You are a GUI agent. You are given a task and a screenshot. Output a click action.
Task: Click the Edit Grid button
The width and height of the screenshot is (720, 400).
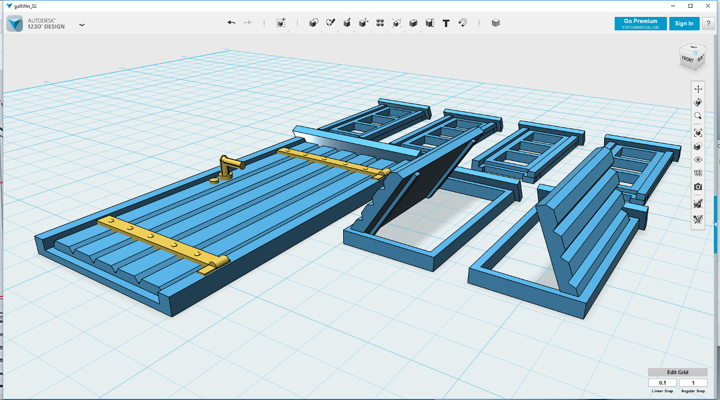point(677,372)
